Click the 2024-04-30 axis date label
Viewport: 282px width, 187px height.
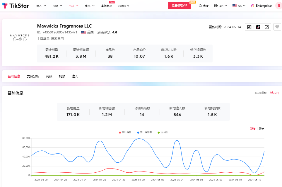pos(138,180)
